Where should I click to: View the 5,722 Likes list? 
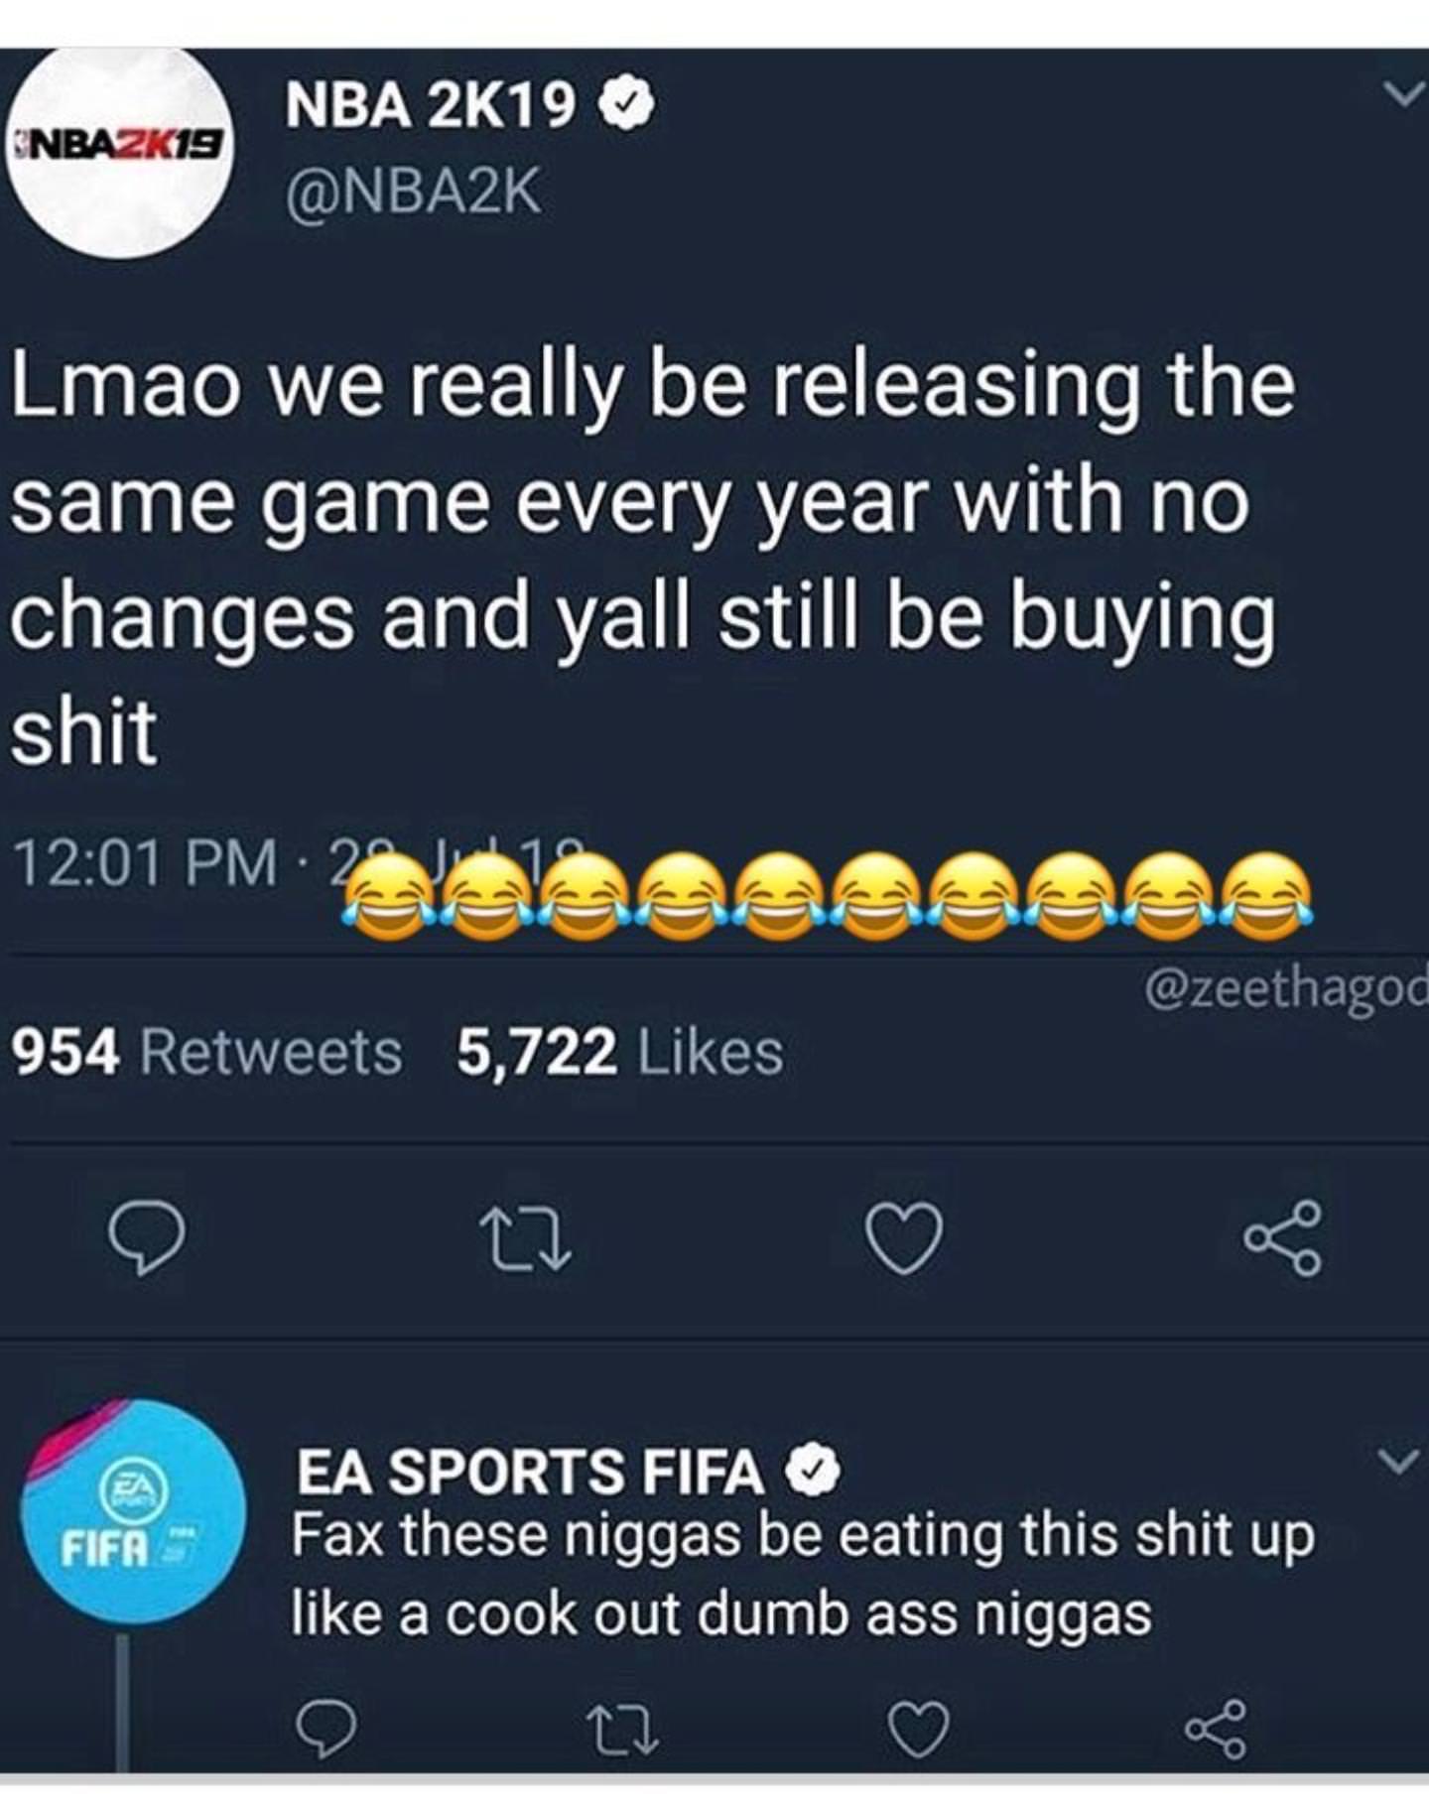pyautogui.click(x=619, y=1052)
